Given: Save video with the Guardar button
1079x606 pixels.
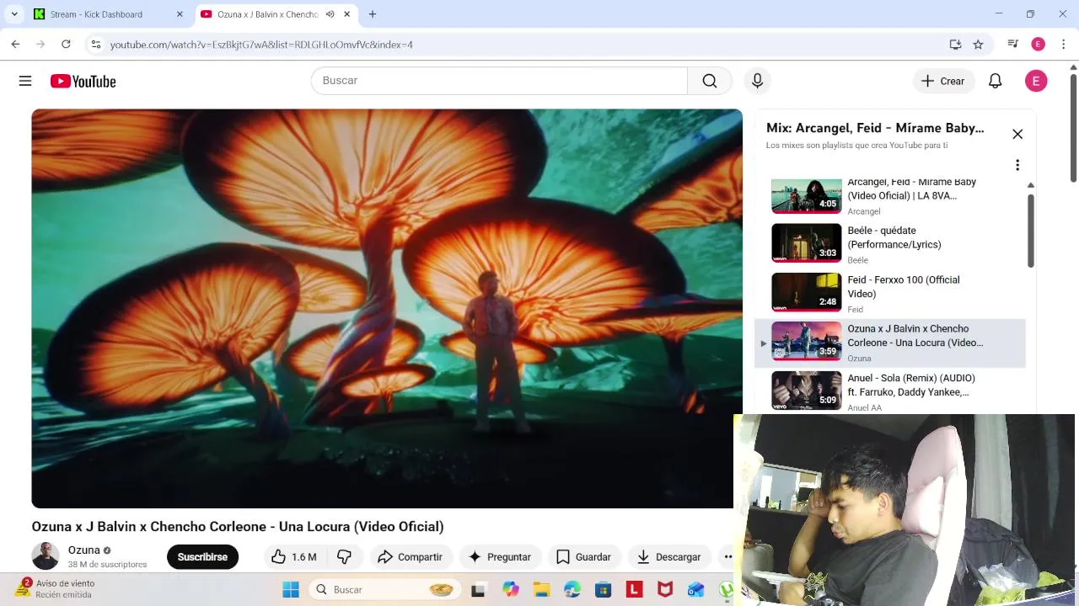Looking at the screenshot, I should (x=583, y=557).
